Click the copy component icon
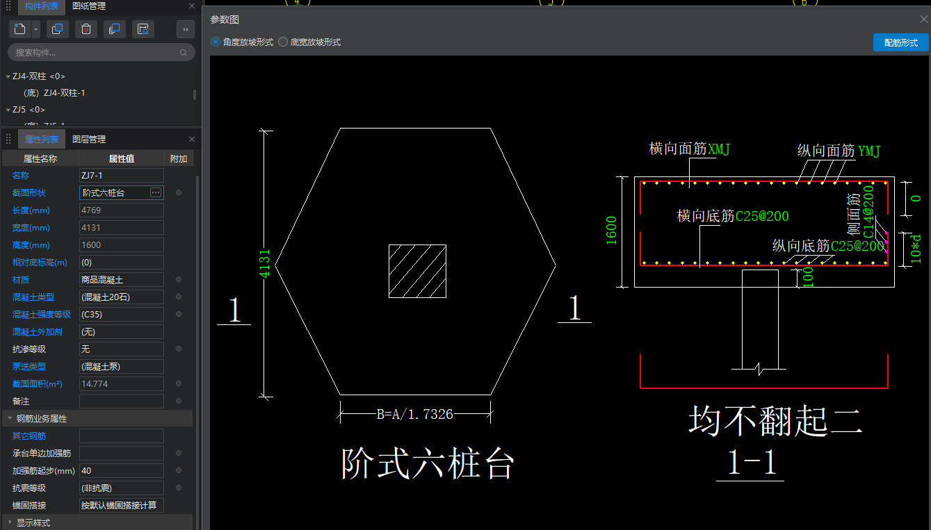 58,29
